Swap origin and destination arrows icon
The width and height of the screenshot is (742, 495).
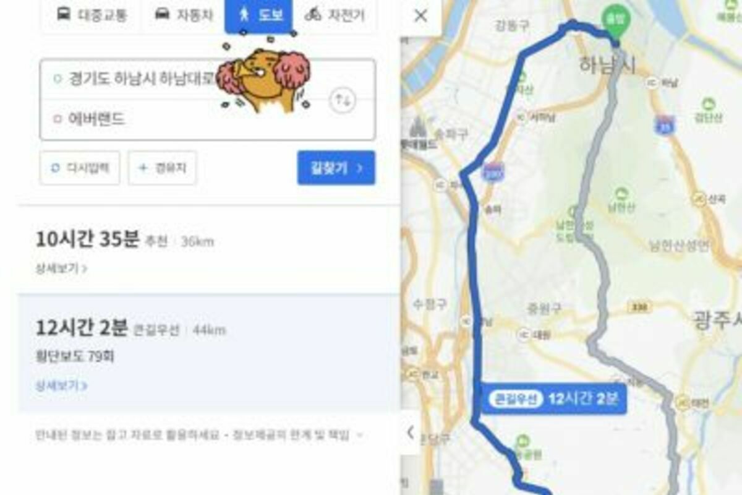tap(342, 100)
